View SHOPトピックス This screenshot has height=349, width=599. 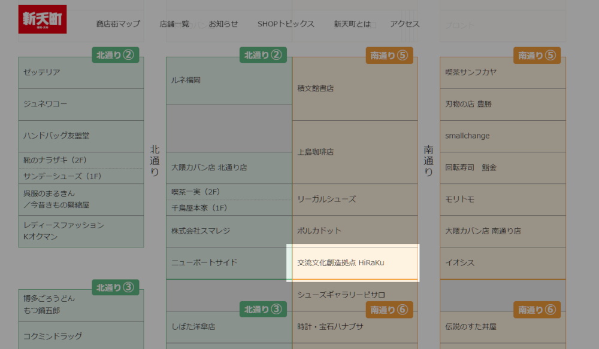pyautogui.click(x=286, y=24)
